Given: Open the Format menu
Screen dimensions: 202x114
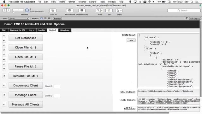Looking at the screenshot, I should 71,2.
